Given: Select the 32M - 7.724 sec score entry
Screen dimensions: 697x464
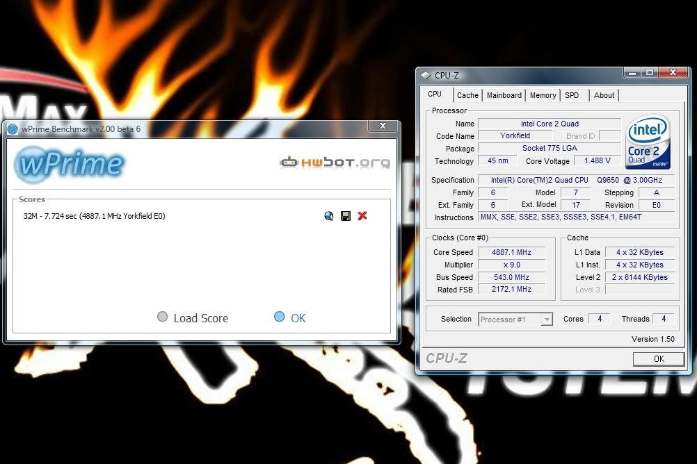Looking at the screenshot, I should [94, 216].
